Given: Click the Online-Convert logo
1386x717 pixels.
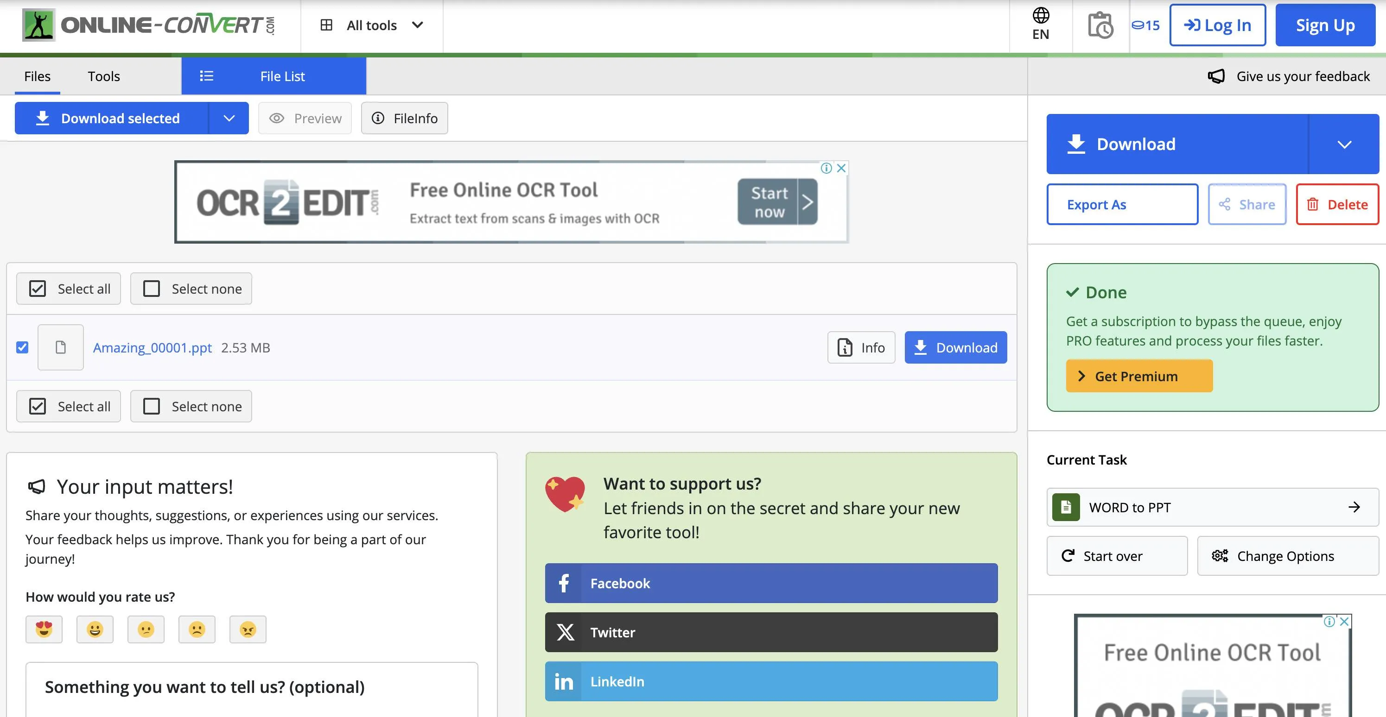Looking at the screenshot, I should [148, 25].
